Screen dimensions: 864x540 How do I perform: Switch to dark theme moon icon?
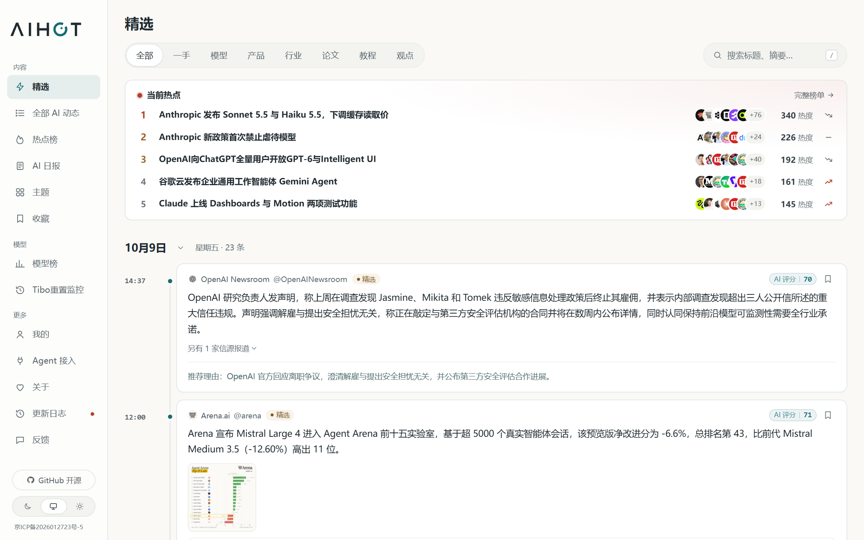28,506
